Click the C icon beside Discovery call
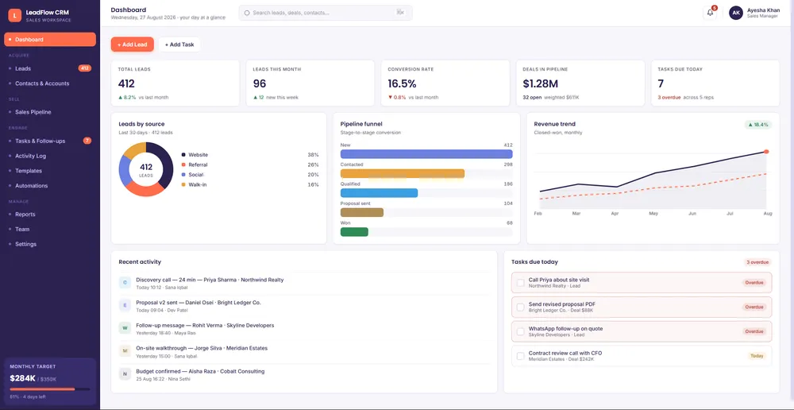 pos(125,283)
